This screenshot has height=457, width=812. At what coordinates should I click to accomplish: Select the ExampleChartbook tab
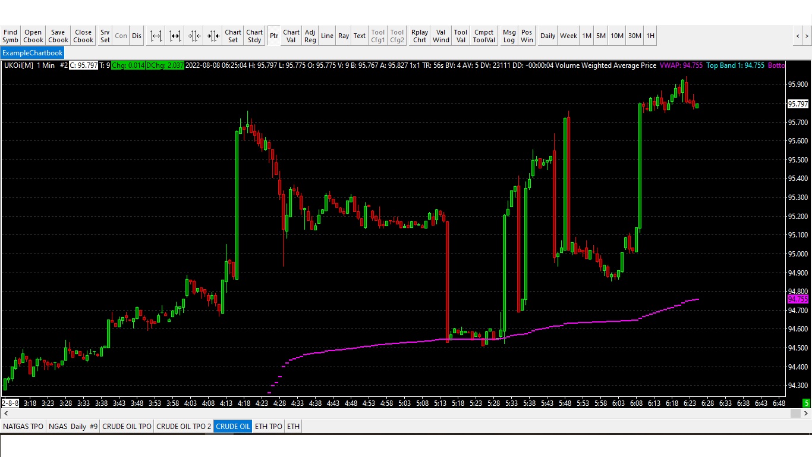coord(32,53)
